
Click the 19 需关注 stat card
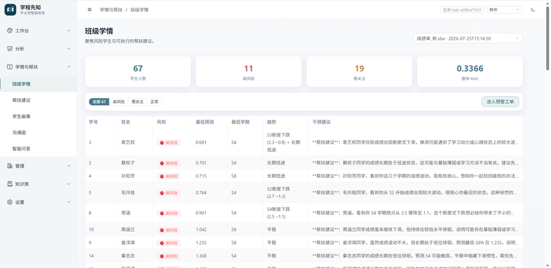click(x=359, y=71)
